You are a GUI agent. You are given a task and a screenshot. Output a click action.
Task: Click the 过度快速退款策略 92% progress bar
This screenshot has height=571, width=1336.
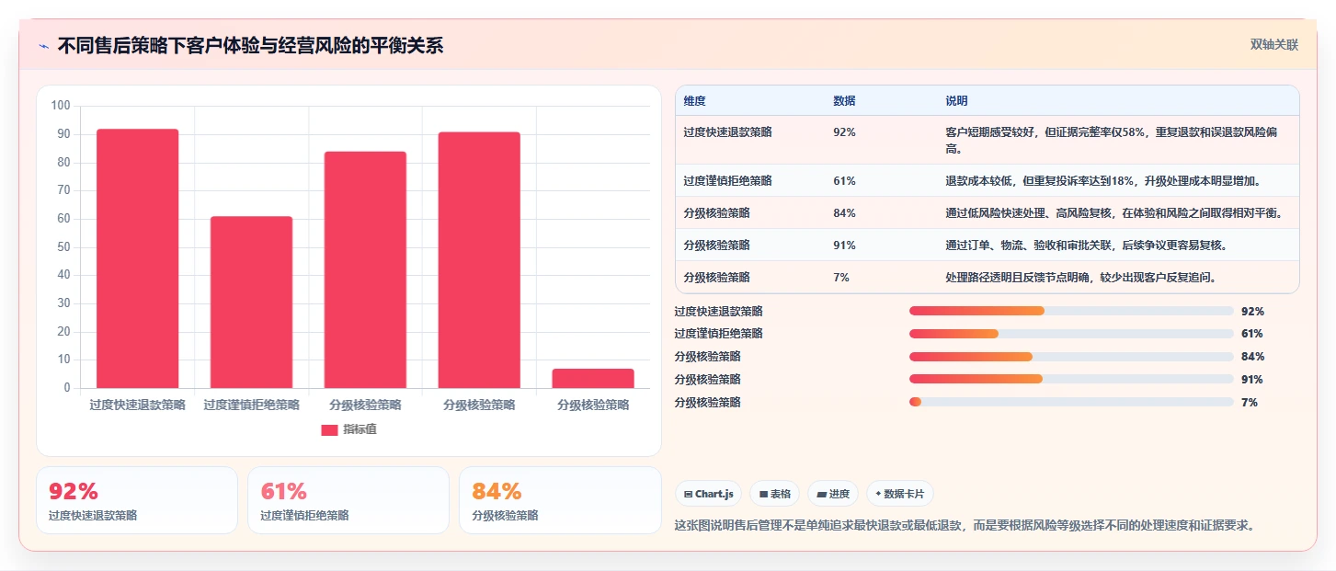pyautogui.click(x=1071, y=311)
